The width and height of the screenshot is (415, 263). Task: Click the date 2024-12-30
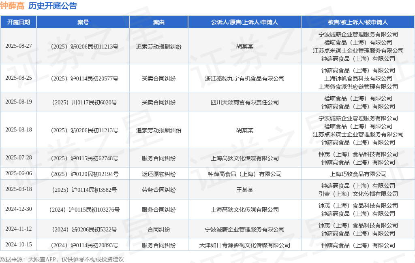coord(19,209)
